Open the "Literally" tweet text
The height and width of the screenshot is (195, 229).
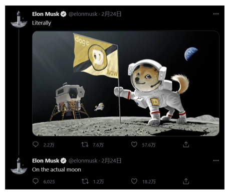pos(42,23)
